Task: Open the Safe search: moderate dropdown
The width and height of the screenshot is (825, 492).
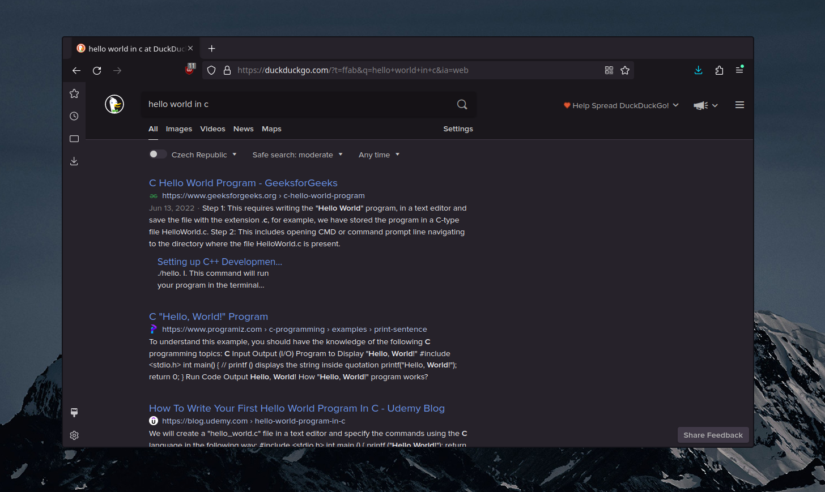Action: pyautogui.click(x=296, y=155)
